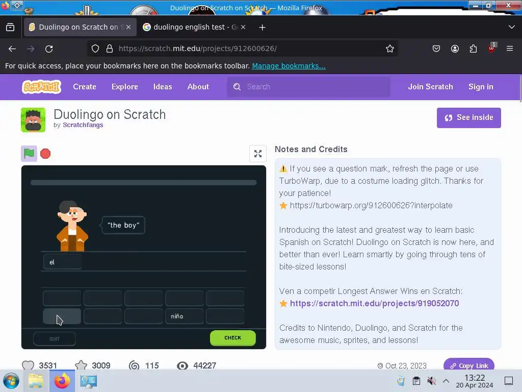This screenshot has height=392, width=522.
Task: Click the show desktop button
Action: click(509, 381)
